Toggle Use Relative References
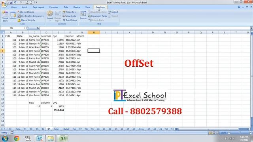 click(x=30, y=16)
